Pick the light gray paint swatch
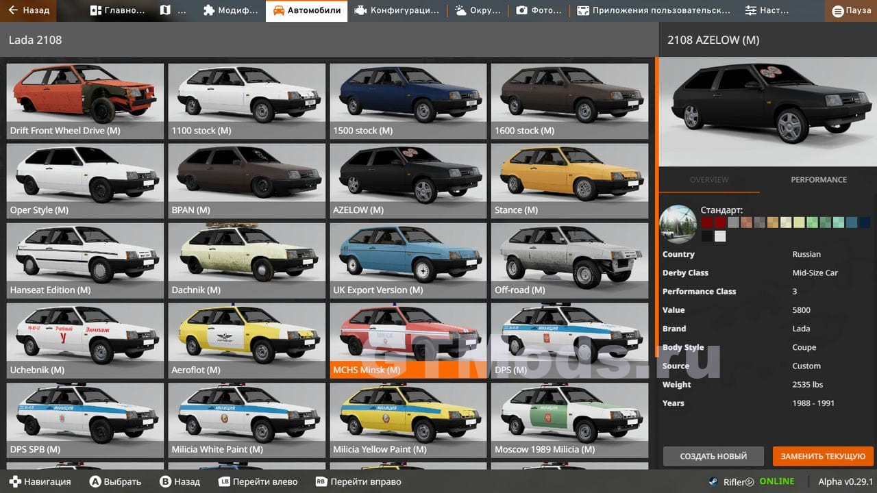The image size is (877, 493). coord(733,223)
